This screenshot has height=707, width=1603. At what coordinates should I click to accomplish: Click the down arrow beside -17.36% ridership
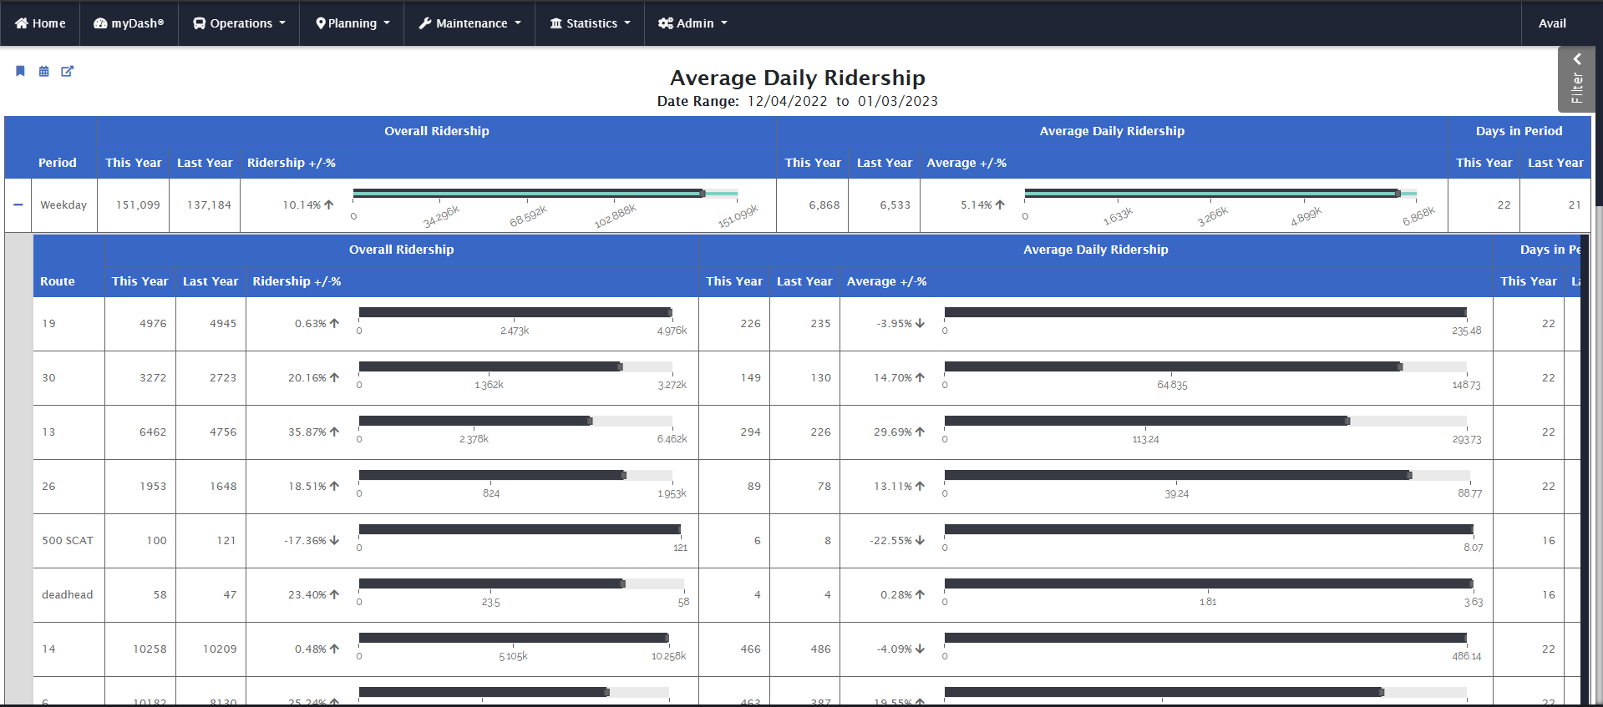pos(335,540)
